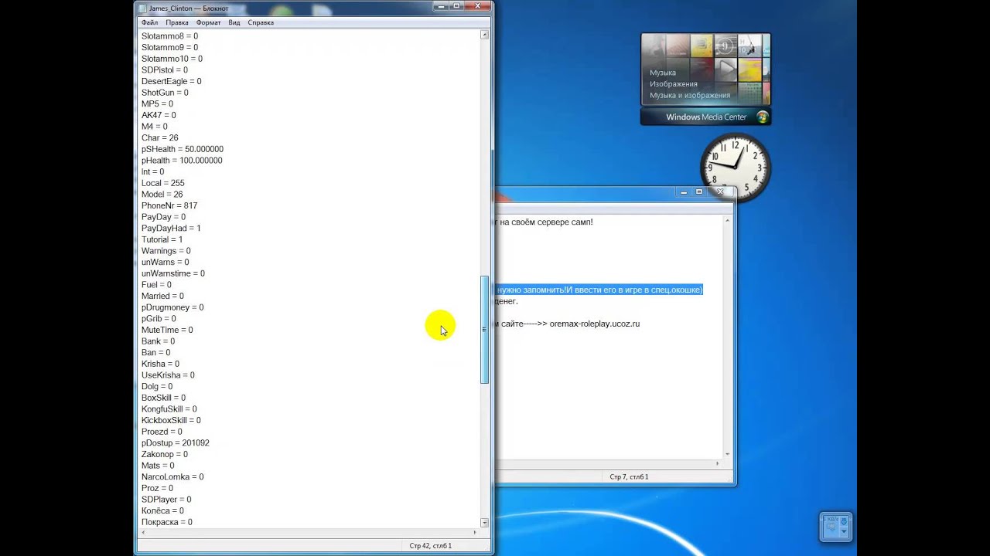This screenshot has width=990, height=556.
Task: Click the line "SDPlayer = 0"
Action: click(x=166, y=500)
